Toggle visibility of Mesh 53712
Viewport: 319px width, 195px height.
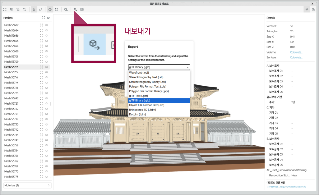pos(46,67)
